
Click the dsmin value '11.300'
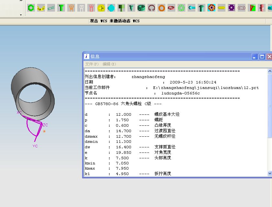(x=124, y=142)
